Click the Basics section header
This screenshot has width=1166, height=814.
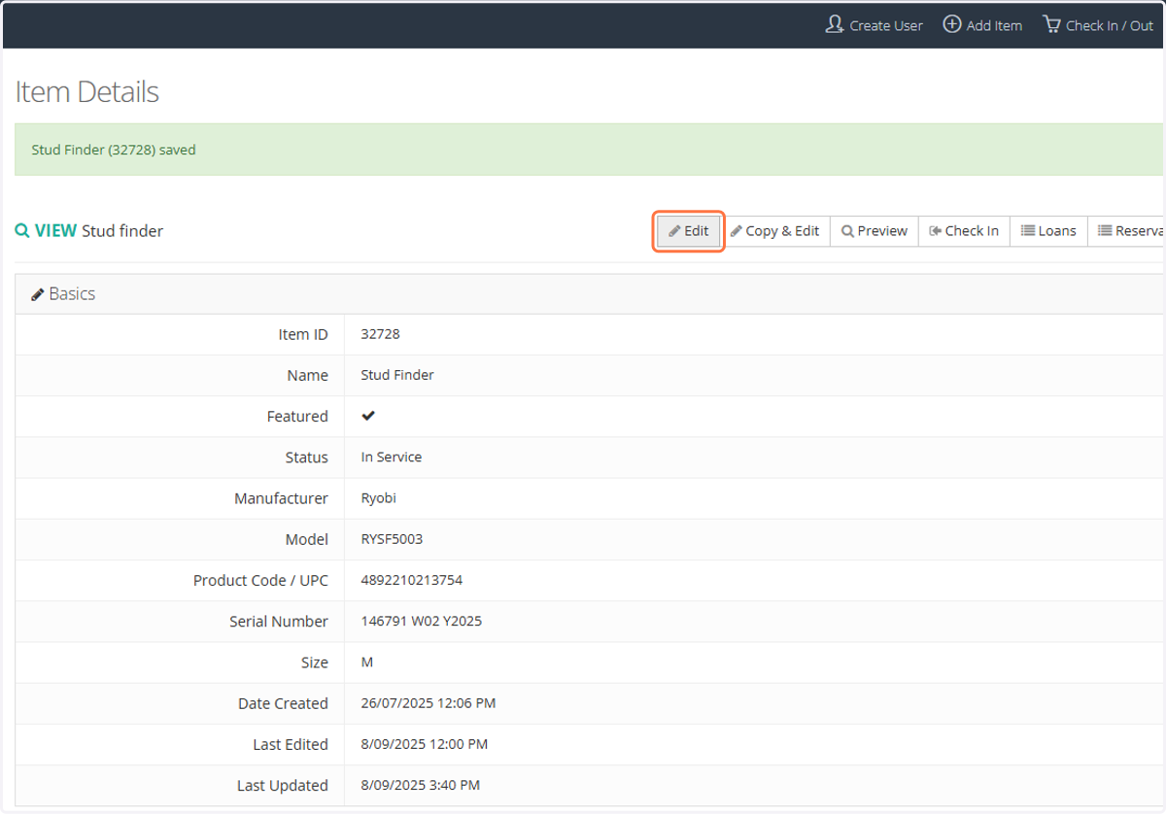[590, 294]
